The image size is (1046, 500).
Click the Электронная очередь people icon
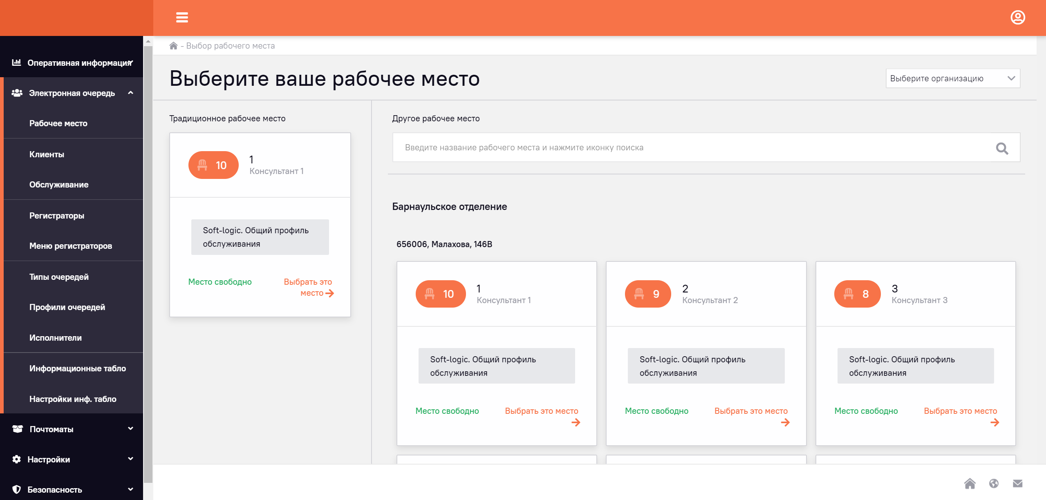(x=17, y=93)
